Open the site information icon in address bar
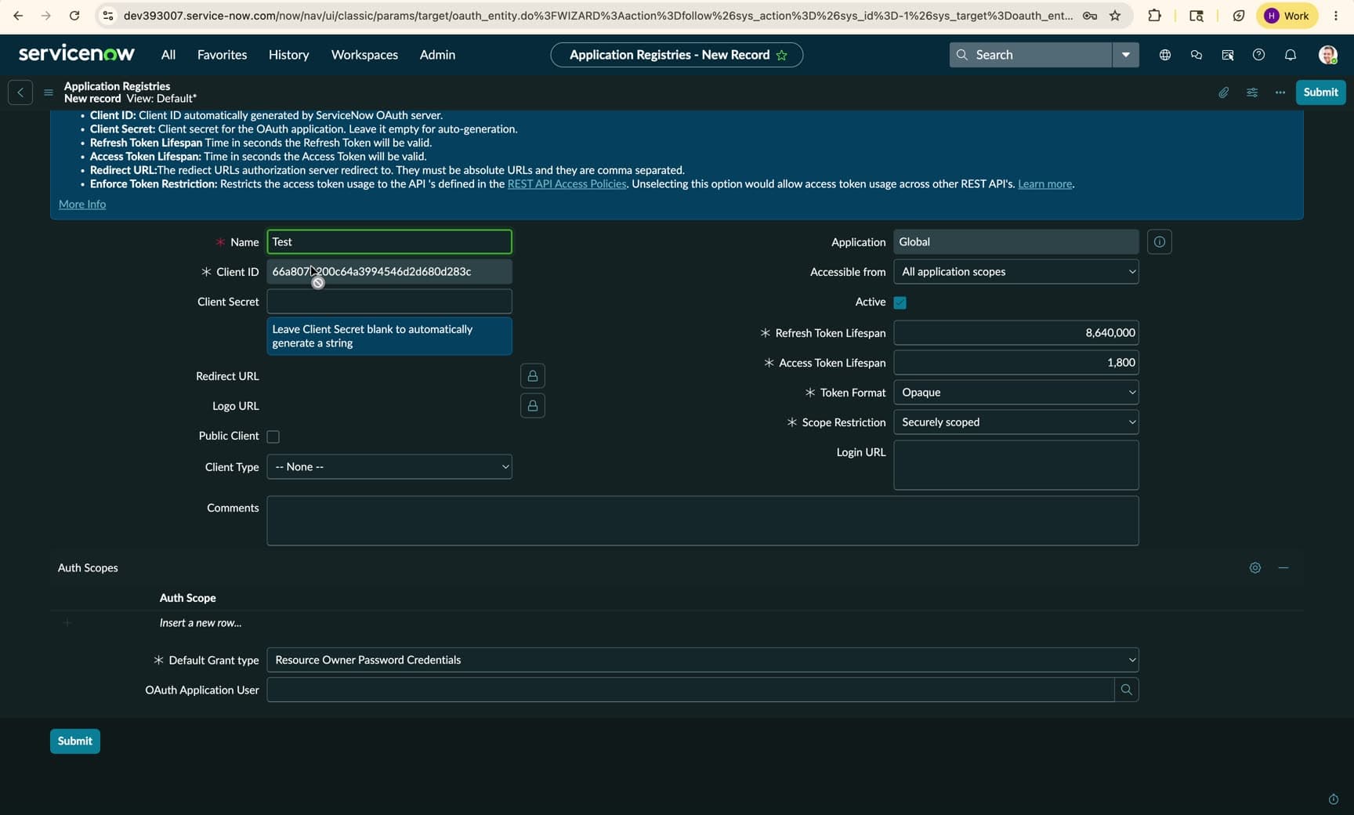Image resolution: width=1354 pixels, height=815 pixels. pyautogui.click(x=108, y=16)
